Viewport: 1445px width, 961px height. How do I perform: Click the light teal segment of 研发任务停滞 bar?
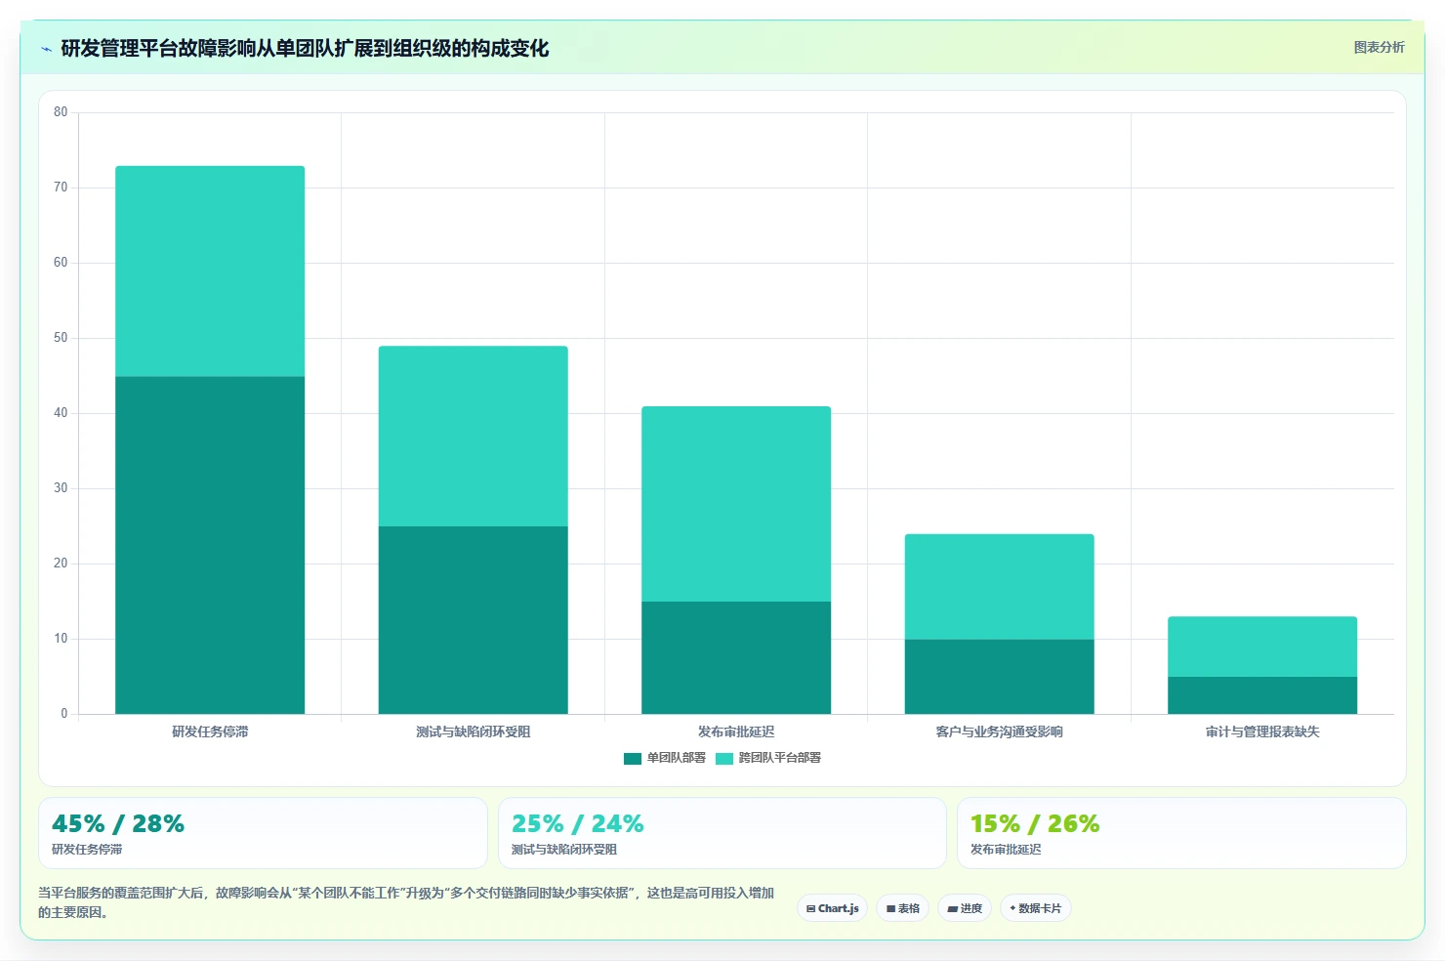pos(210,272)
